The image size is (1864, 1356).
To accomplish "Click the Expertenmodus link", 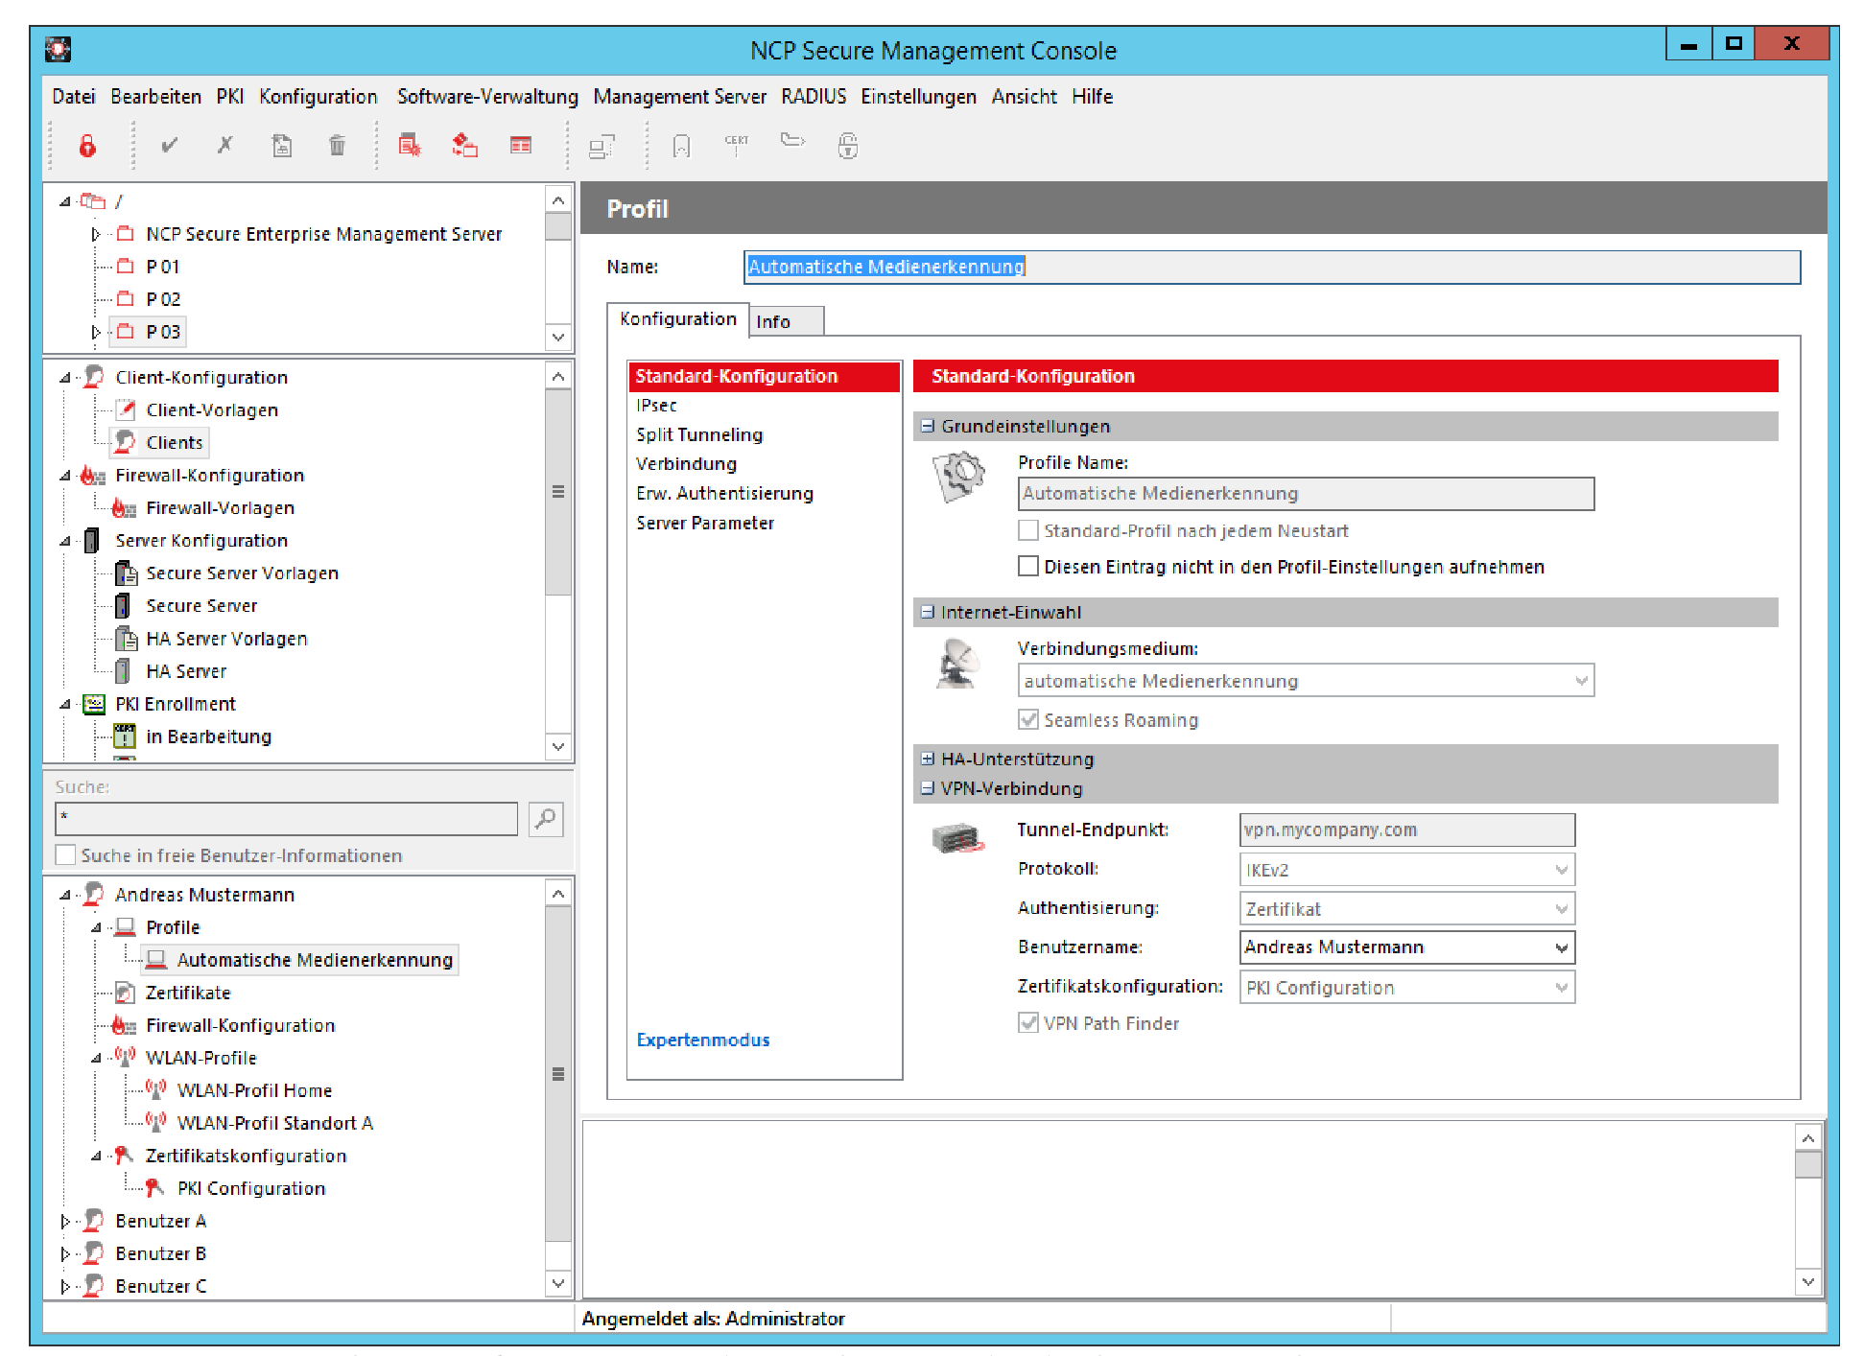I will click(x=702, y=1040).
